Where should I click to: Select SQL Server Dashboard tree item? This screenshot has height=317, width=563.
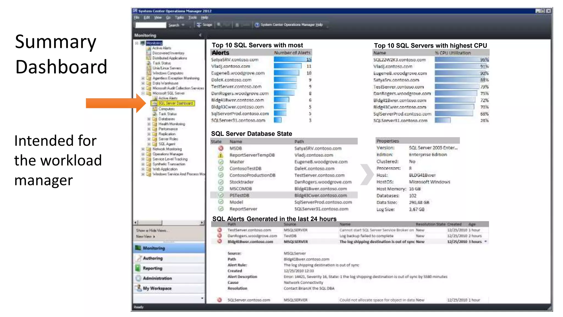click(x=175, y=103)
